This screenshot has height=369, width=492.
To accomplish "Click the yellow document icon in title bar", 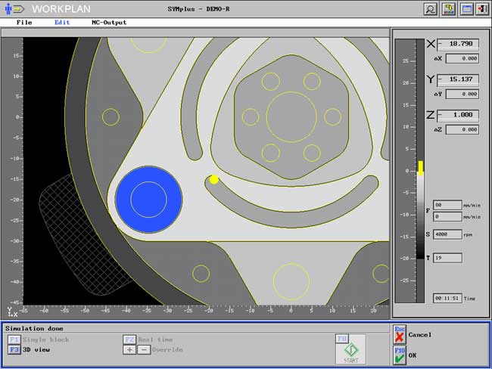I will click(449, 8).
